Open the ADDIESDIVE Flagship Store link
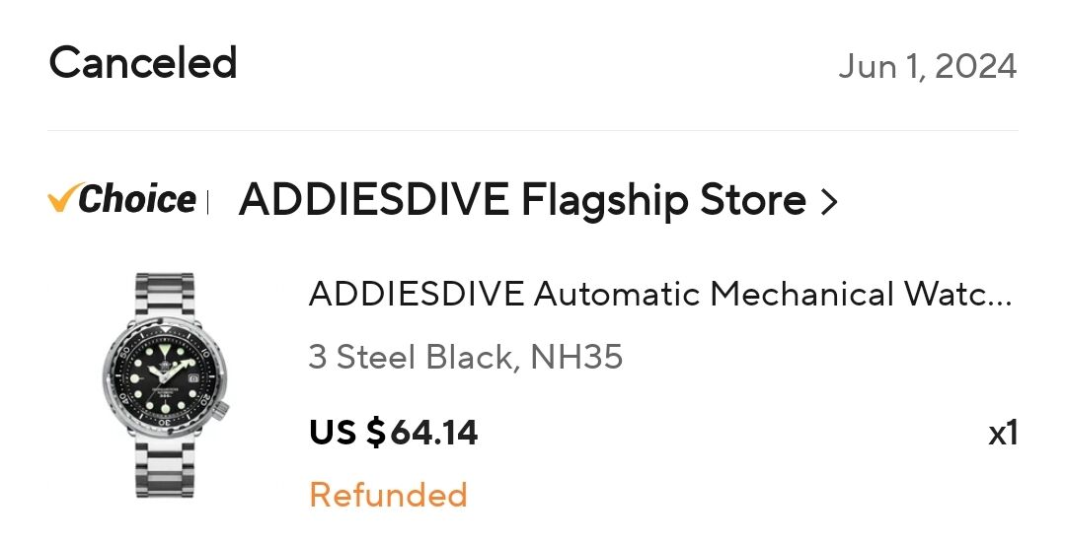The width and height of the screenshot is (1066, 542). point(522,201)
